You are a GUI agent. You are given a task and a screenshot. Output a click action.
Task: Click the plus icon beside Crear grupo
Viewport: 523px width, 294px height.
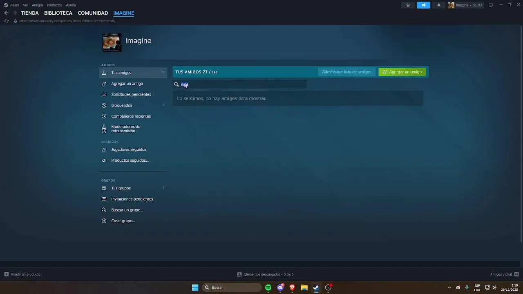[104, 221]
